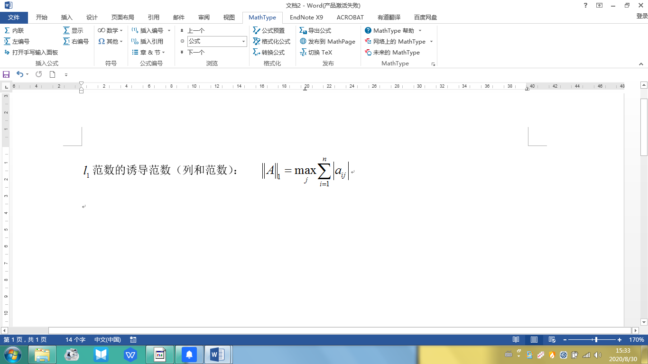
Task: Open 网络上的 MathType menu
Action: click(399, 42)
